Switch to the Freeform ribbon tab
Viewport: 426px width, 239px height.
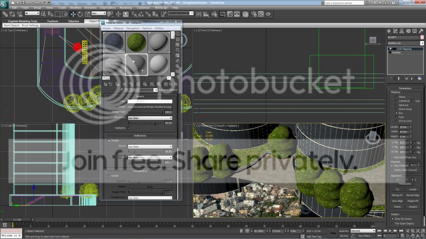click(x=52, y=21)
